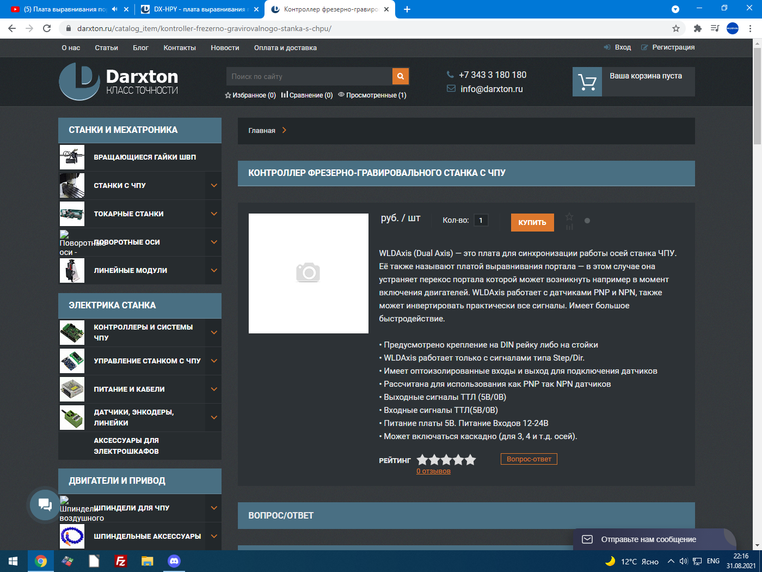Click the browser Back arrow
The height and width of the screenshot is (572, 762).
(x=12, y=28)
